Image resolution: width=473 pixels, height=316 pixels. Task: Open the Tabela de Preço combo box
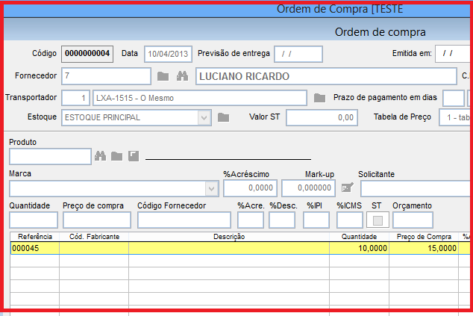[x=456, y=117]
